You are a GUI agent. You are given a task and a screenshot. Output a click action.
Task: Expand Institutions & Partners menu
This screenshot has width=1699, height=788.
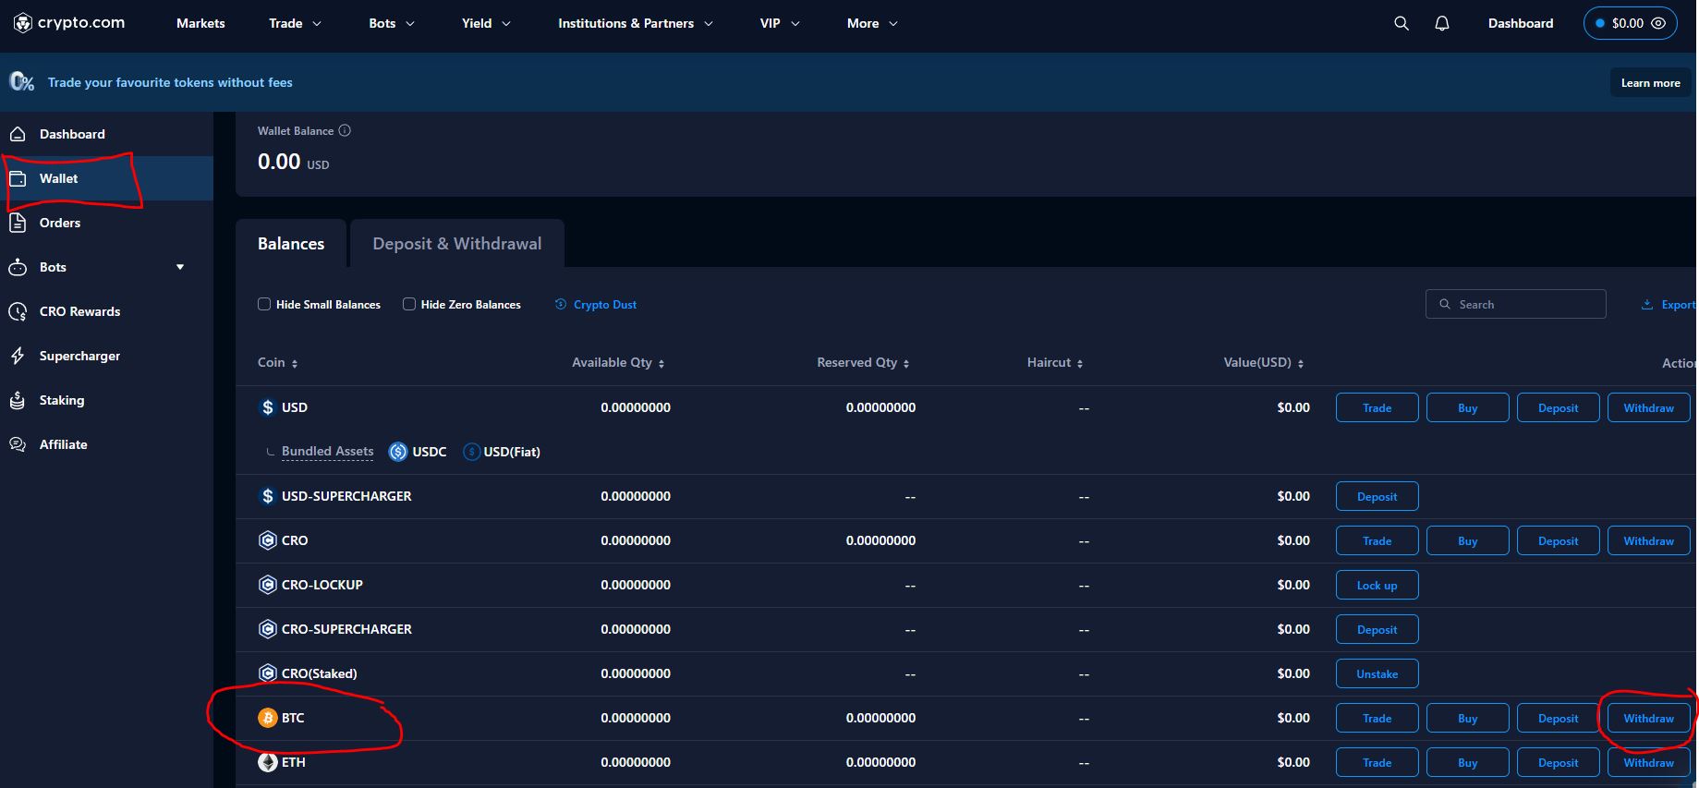636,23
